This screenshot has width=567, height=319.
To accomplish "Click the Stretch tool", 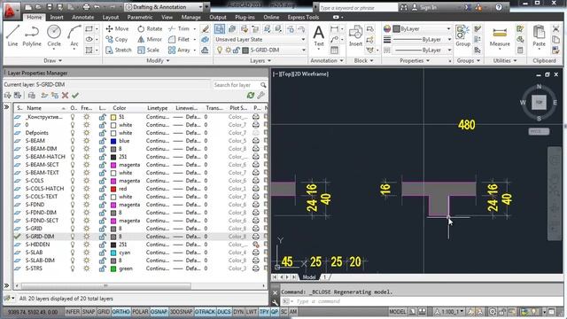I will (x=119, y=51).
